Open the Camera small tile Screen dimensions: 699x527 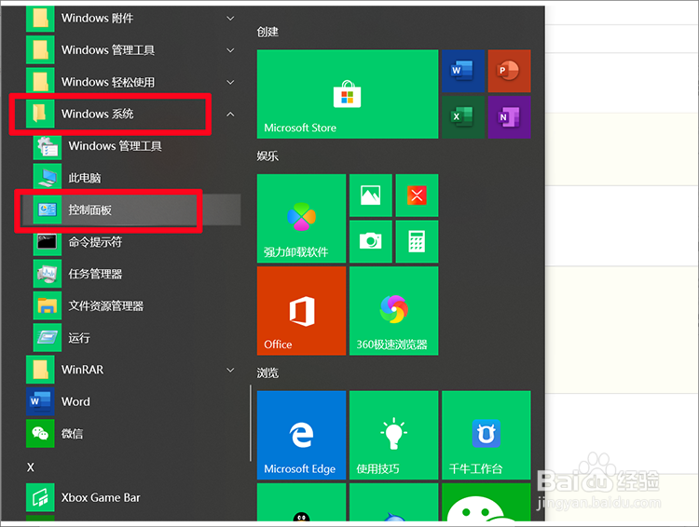(x=370, y=241)
